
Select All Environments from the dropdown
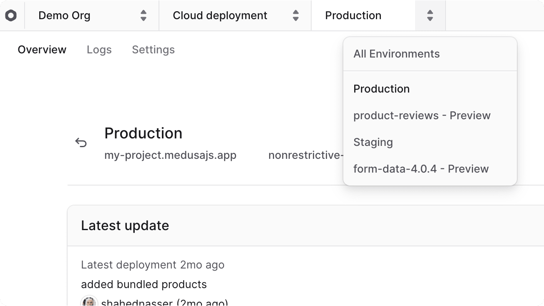[x=396, y=54]
